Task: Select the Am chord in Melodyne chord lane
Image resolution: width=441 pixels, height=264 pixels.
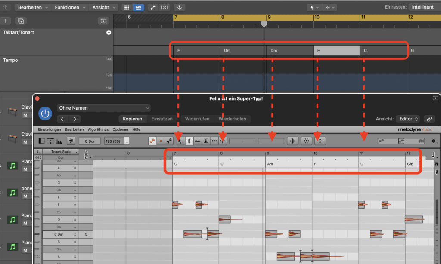Action: tap(289, 164)
